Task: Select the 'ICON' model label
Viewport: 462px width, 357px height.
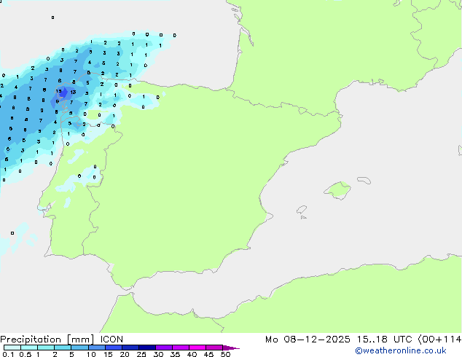Action: (x=111, y=340)
